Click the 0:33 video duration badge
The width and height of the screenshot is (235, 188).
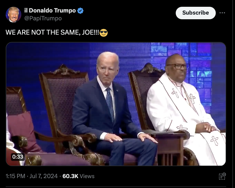coord(18,157)
